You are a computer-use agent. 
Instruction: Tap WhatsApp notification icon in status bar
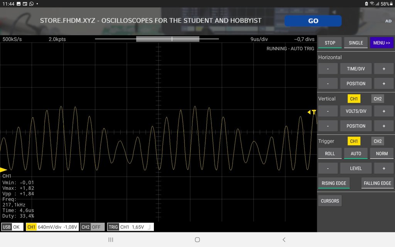[31, 4]
